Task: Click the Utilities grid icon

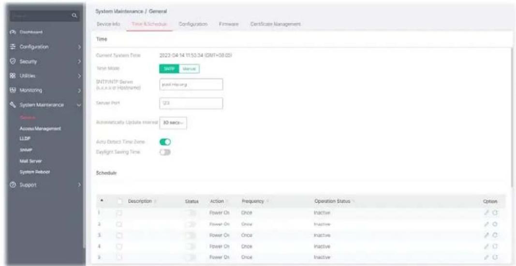Action: pos(13,75)
